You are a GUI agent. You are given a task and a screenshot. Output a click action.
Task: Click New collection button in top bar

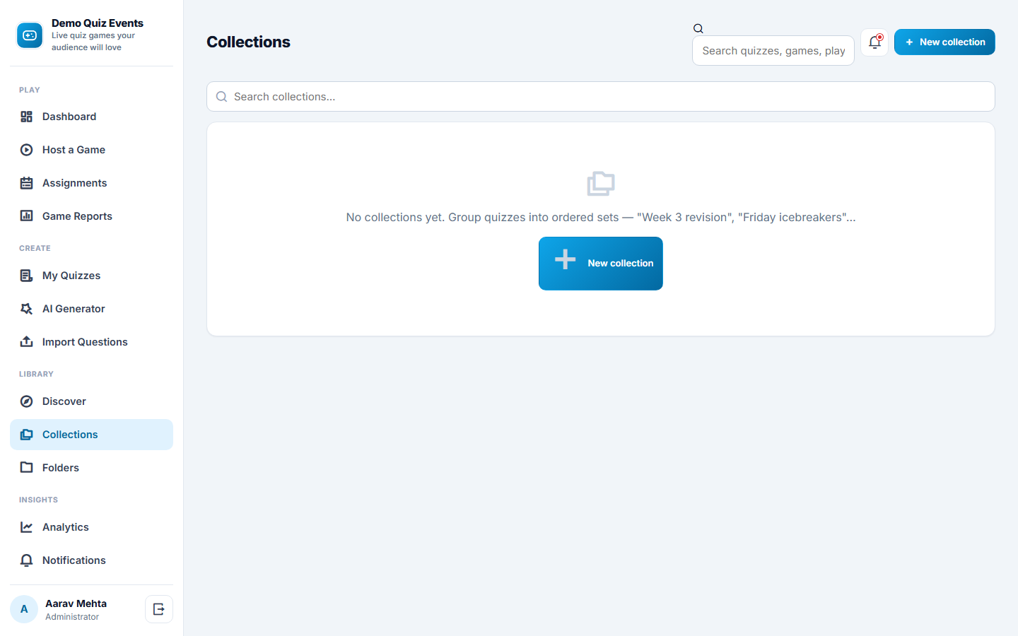[944, 42]
